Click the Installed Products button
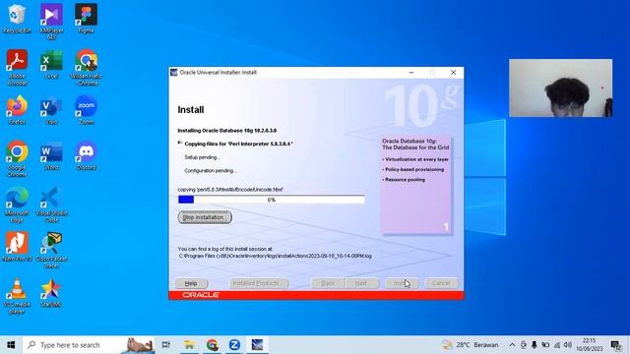The width and height of the screenshot is (630, 354). click(259, 283)
